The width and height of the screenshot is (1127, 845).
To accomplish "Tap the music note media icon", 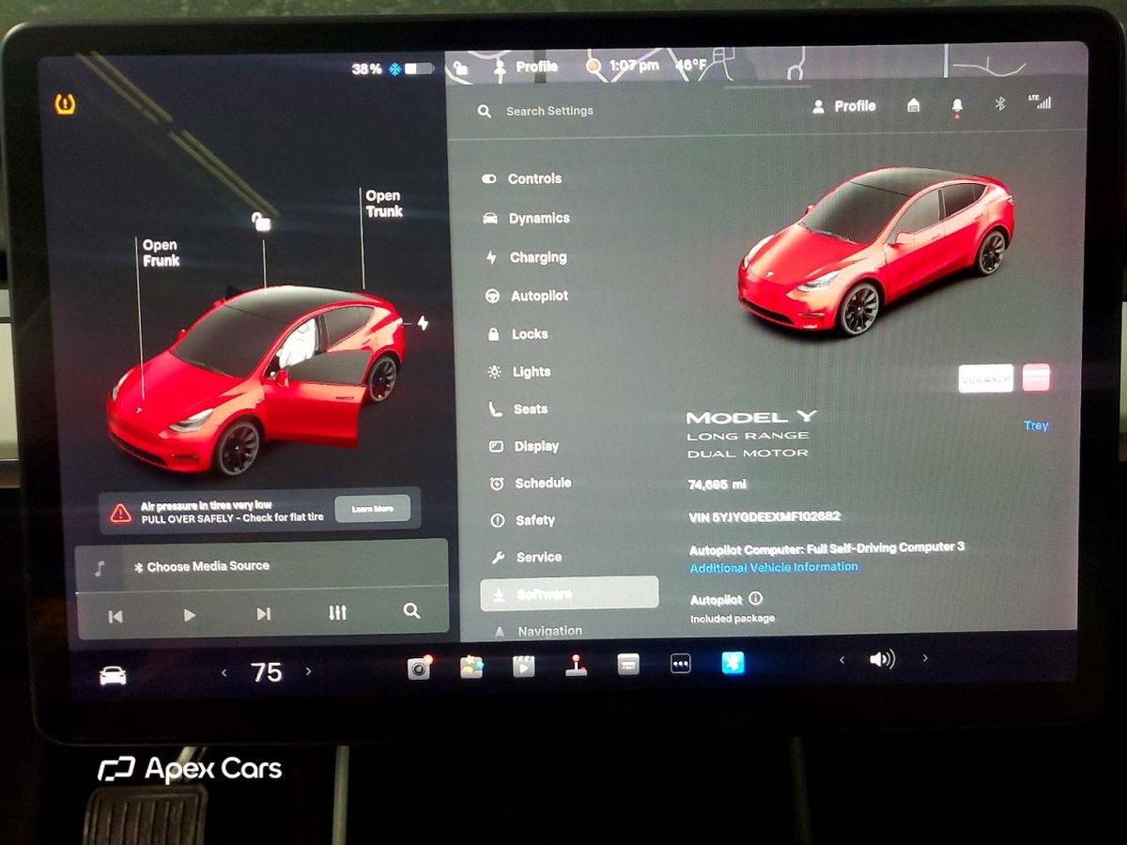I will [100, 567].
